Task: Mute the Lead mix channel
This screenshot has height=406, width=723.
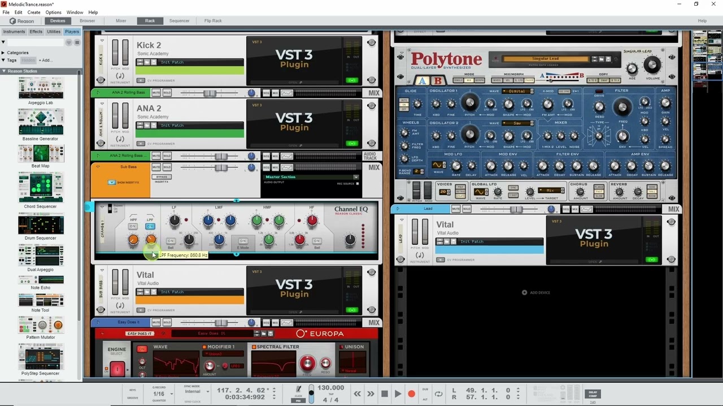Action: click(456, 209)
